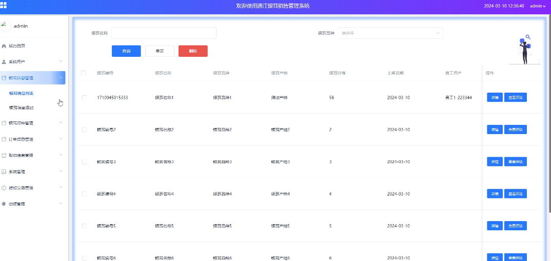Image resolution: width=551 pixels, height=261 pixels.
Task: Click cell 银耳品种4
Action: (223, 194)
